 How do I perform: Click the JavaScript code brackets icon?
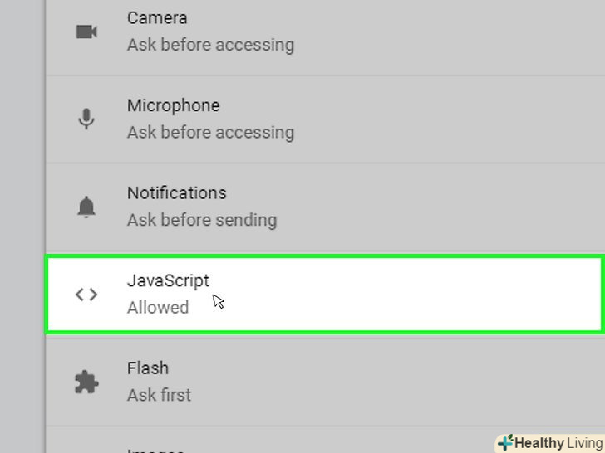pos(86,295)
